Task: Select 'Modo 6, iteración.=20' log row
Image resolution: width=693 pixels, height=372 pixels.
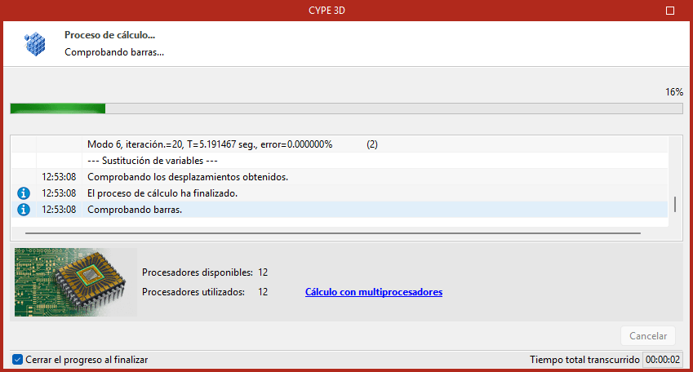Action: (x=340, y=144)
